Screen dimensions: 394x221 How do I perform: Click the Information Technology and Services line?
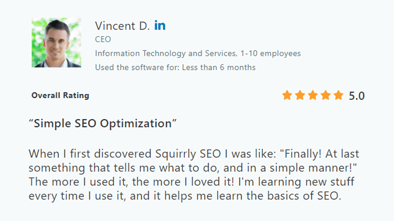198,54
